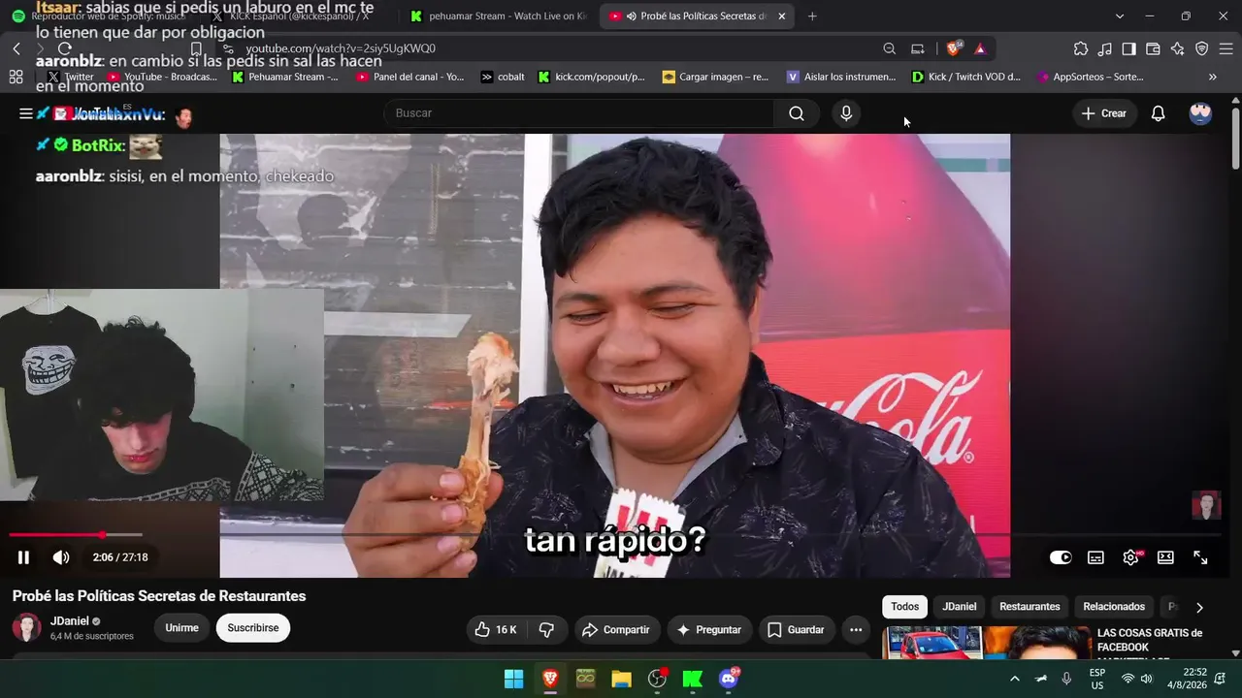Toggle the autoplay switch in the player

click(x=1061, y=557)
